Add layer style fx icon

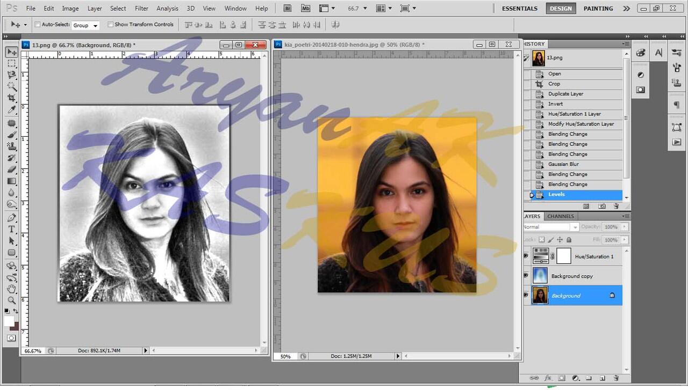click(x=548, y=378)
